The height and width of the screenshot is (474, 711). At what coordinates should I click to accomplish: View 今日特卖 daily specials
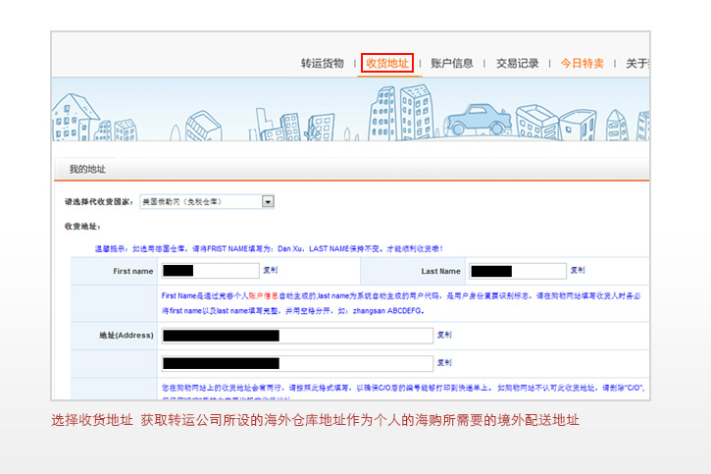click(x=583, y=64)
